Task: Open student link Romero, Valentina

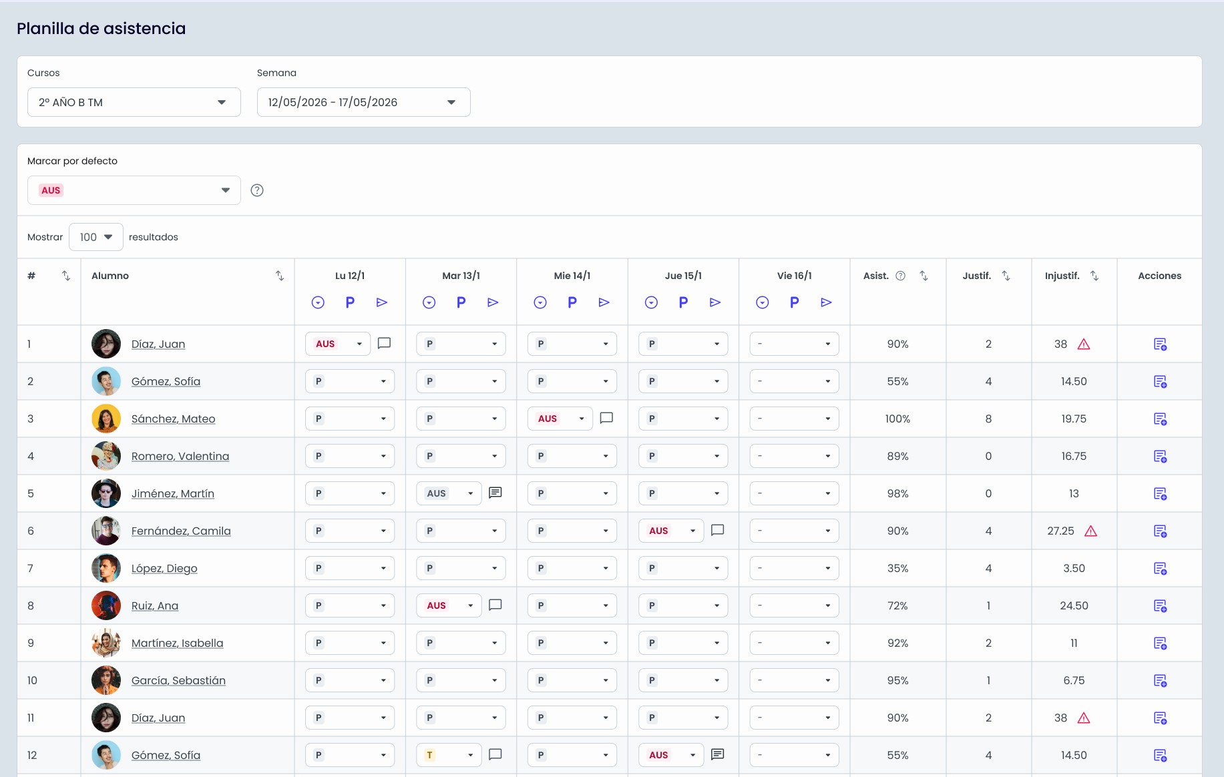Action: (180, 456)
